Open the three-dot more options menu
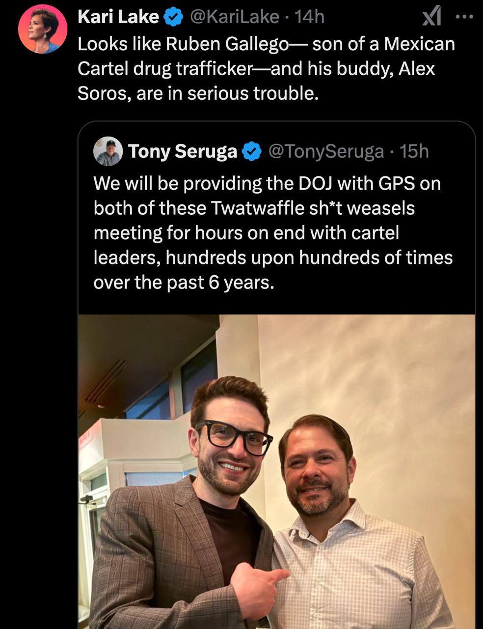Viewport: 483px width, 629px height. coord(464,17)
